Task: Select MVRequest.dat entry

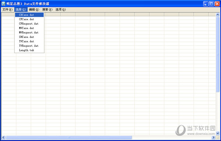Action: (29, 32)
